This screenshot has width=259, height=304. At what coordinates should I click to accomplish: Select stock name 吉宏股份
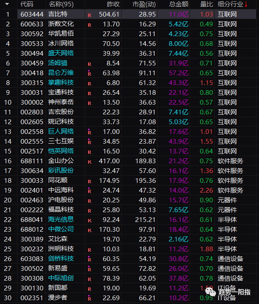[61, 112]
